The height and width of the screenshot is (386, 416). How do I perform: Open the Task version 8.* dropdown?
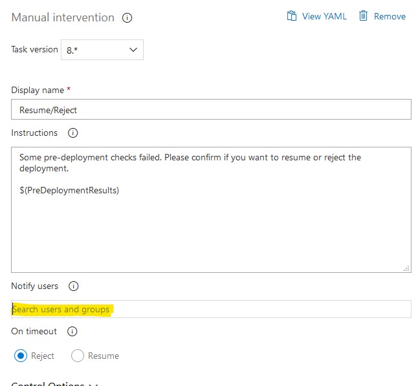(102, 50)
